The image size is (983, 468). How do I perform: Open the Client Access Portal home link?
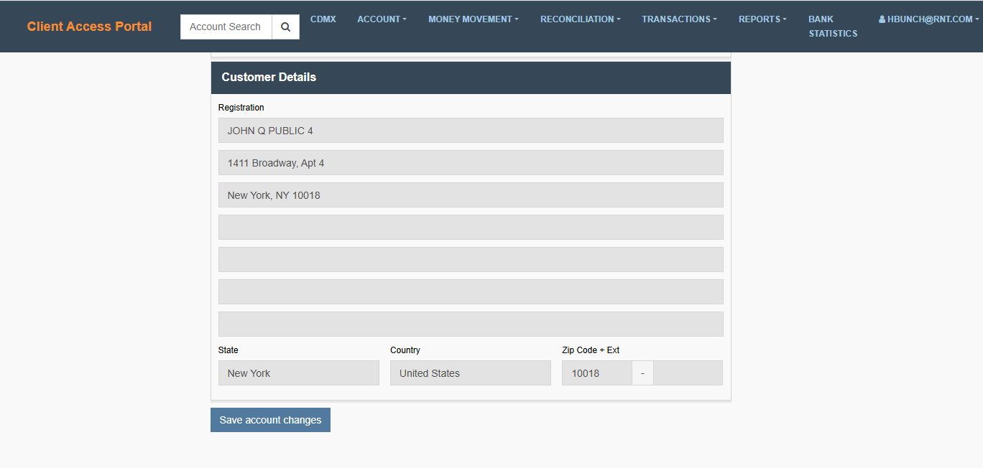[x=89, y=27]
